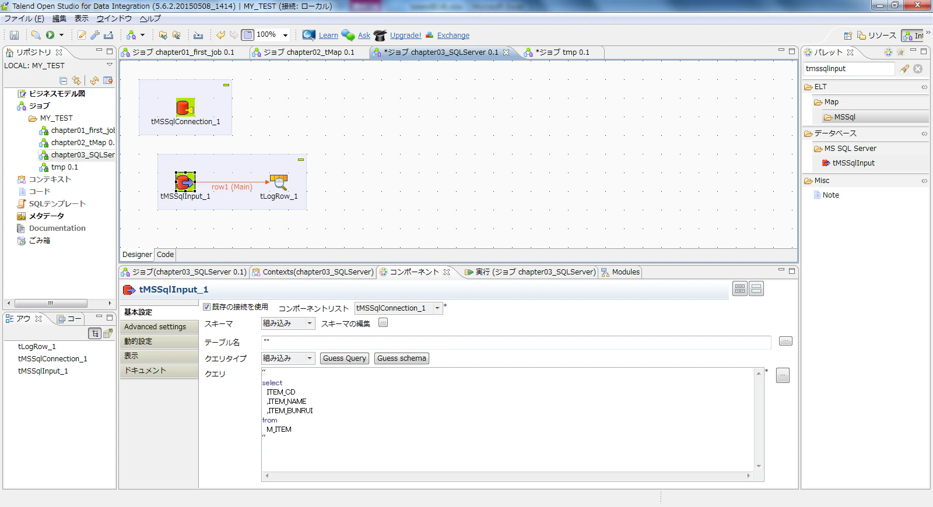Open the Learn link
Screen dimensions: 933x507
[328, 35]
